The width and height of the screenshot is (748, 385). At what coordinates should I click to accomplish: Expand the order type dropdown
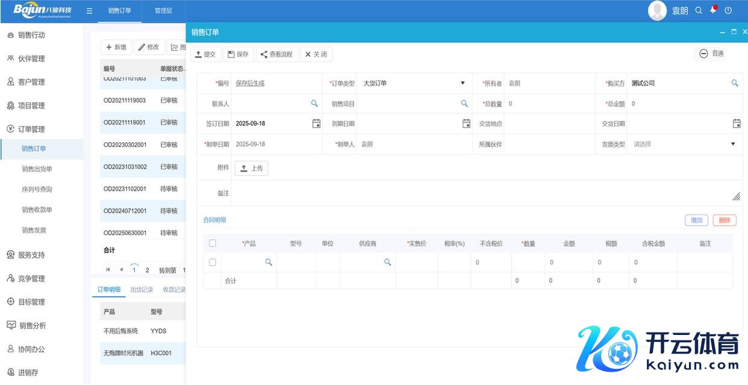[x=463, y=83]
